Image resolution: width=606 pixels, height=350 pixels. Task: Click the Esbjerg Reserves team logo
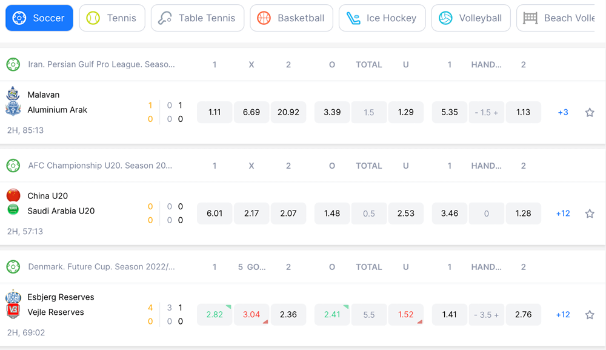click(x=13, y=297)
